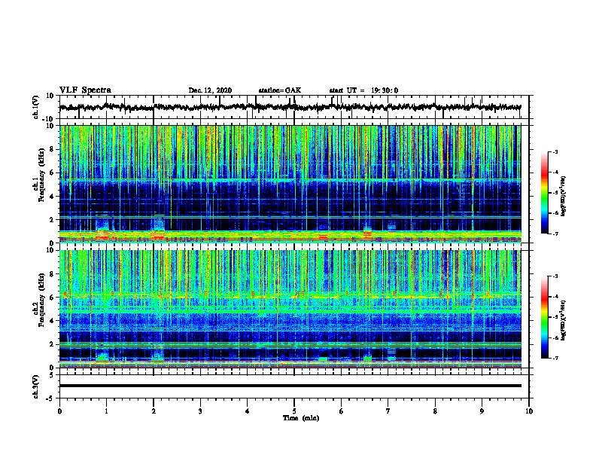Click the "5" tick on the time axis
This screenshot has height=461, width=596.
[294, 411]
